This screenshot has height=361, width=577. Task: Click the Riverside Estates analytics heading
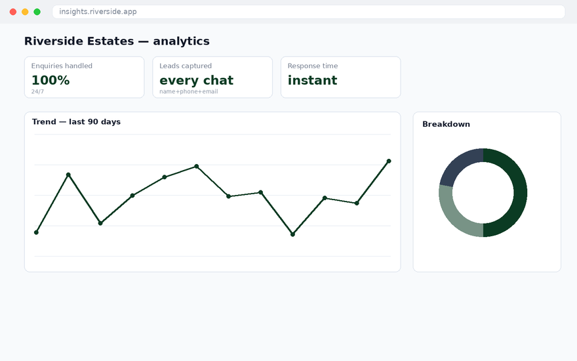click(x=117, y=41)
